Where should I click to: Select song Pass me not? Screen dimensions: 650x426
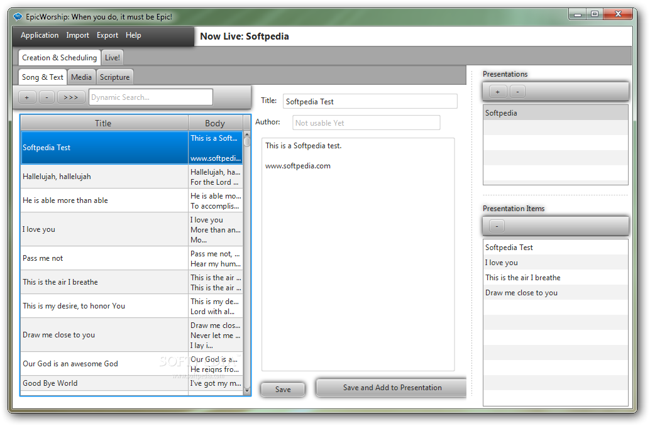pyautogui.click(x=131, y=258)
